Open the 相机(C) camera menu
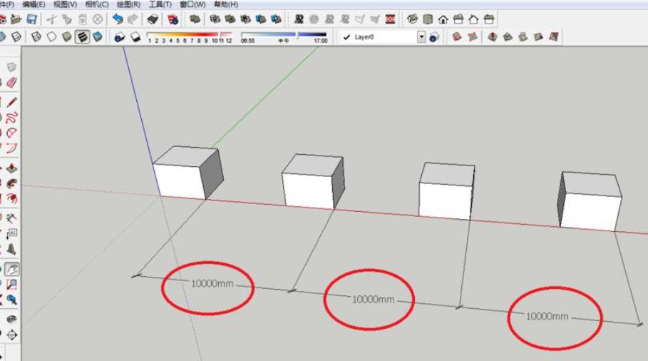The height and width of the screenshot is (361, 648). click(x=96, y=4)
